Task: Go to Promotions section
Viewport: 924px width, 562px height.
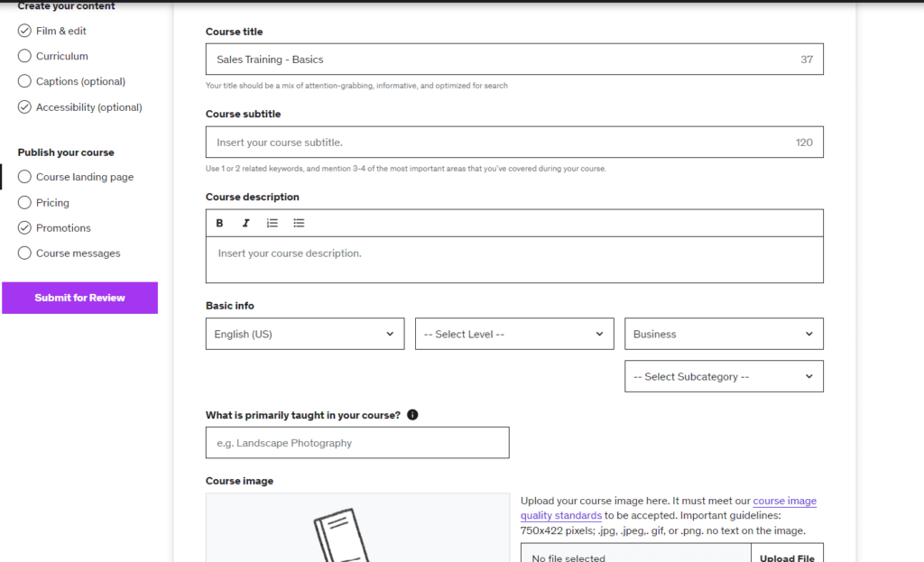Action: coord(63,228)
